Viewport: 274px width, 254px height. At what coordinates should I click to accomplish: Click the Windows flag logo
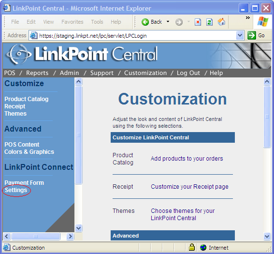[262, 22]
